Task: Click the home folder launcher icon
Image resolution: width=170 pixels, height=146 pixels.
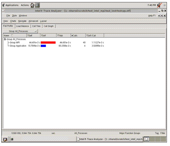Action: 32,5
